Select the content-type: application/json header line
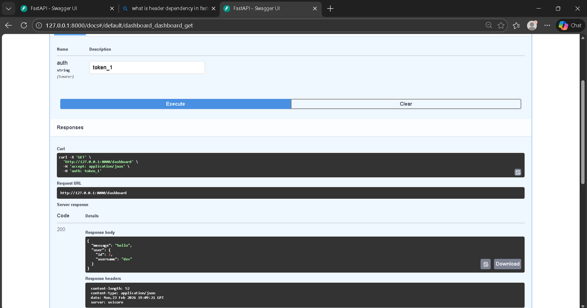Image resolution: width=587 pixels, height=308 pixels. 123,293
